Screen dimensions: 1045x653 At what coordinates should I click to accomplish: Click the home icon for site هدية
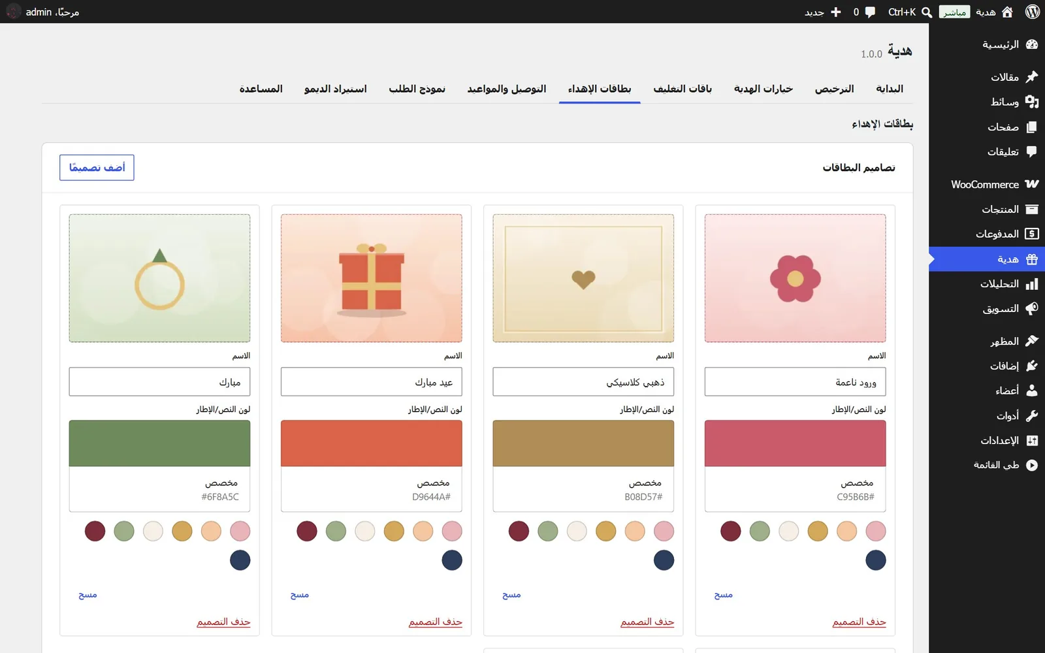(x=1007, y=12)
